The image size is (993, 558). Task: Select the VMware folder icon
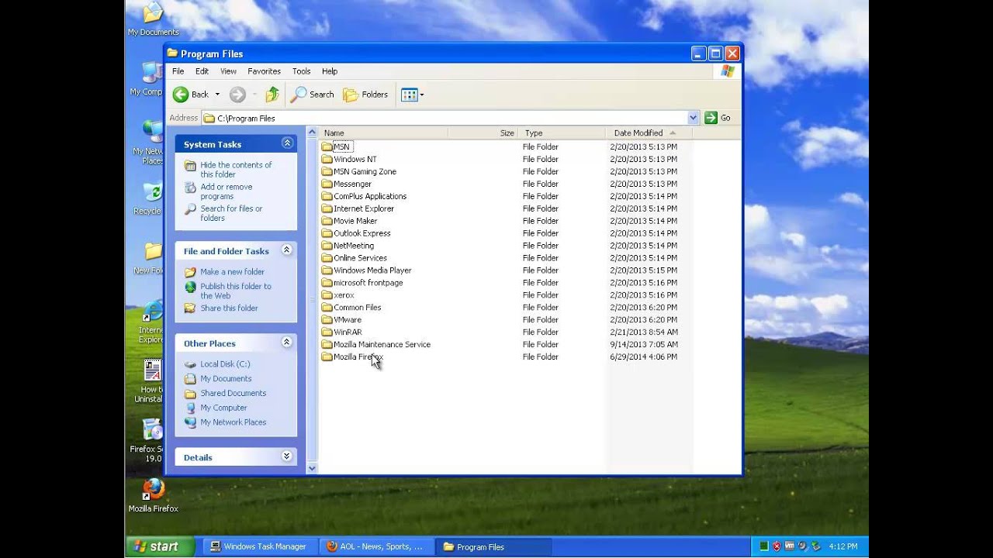click(x=327, y=319)
